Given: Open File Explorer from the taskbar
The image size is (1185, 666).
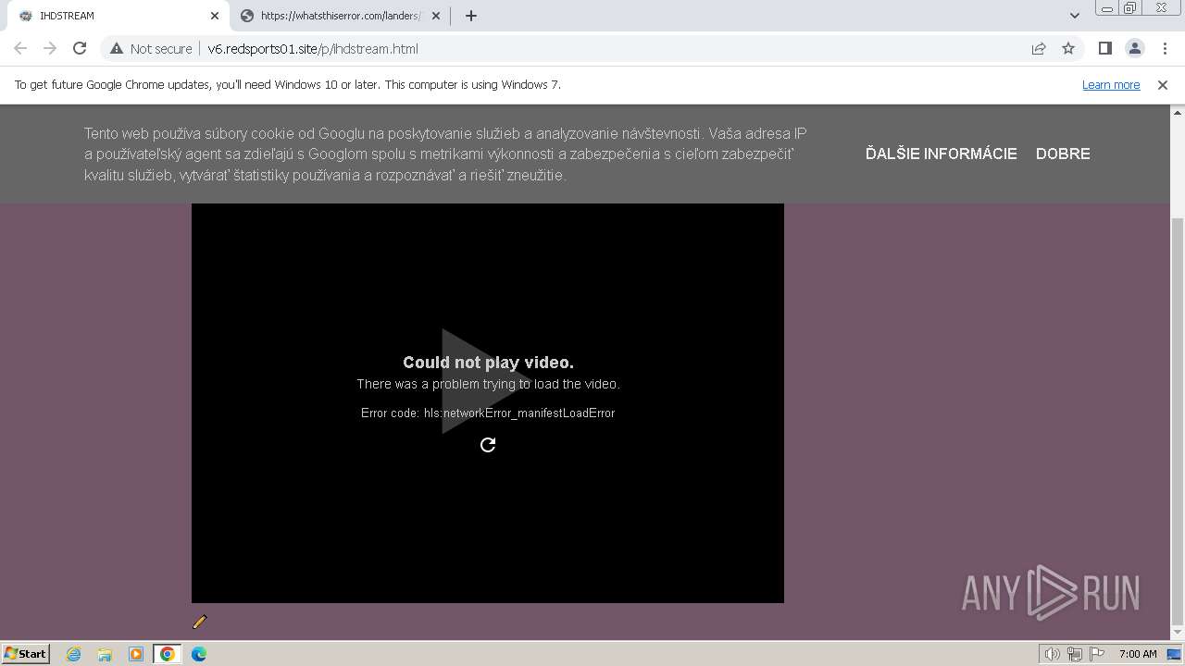Looking at the screenshot, I should [x=105, y=654].
